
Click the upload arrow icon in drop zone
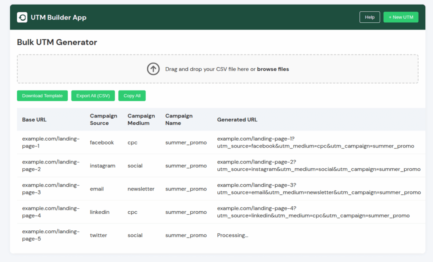[x=153, y=69]
